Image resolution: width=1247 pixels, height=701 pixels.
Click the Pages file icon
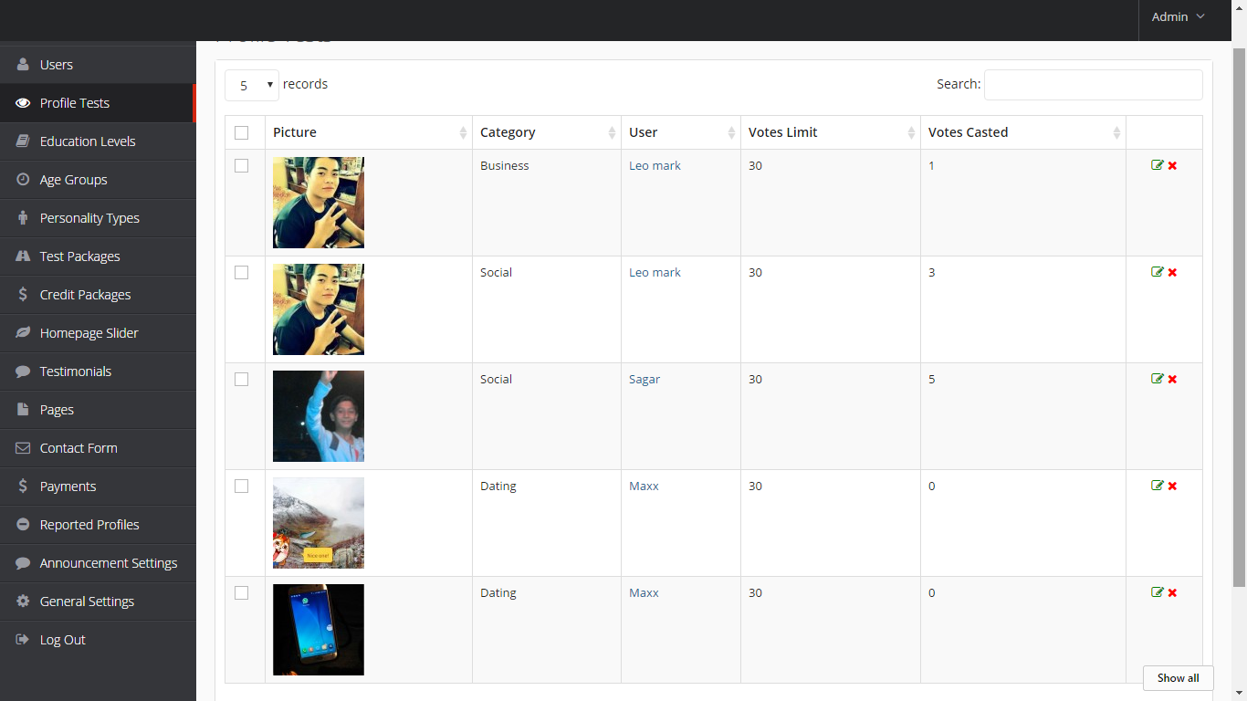[23, 410]
